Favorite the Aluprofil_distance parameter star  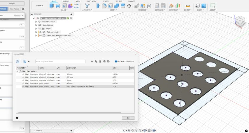coord(23,74)
